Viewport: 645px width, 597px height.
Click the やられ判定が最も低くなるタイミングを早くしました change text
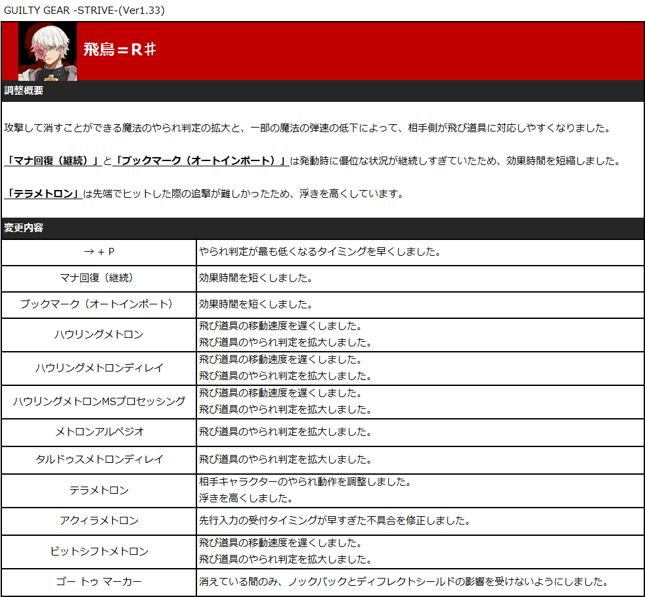[320, 252]
